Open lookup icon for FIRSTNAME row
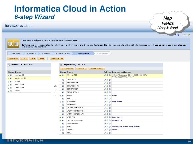 (x=107, y=102)
